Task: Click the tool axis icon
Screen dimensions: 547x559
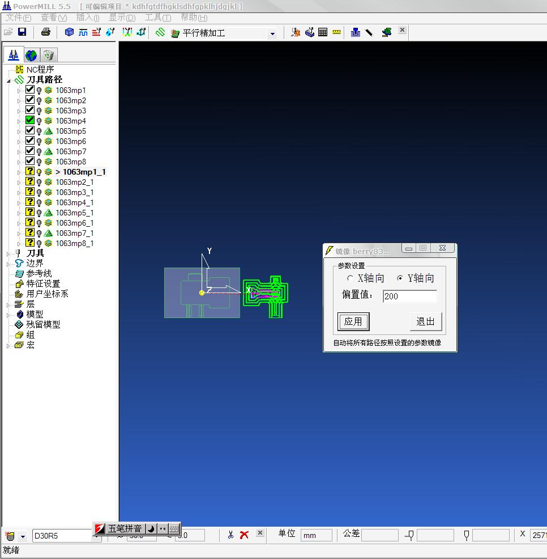Action: point(142,32)
